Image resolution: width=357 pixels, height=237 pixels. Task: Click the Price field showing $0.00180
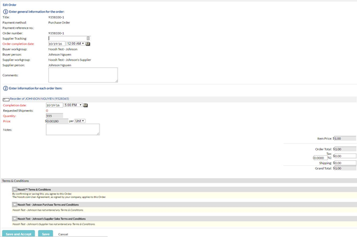[57, 121]
